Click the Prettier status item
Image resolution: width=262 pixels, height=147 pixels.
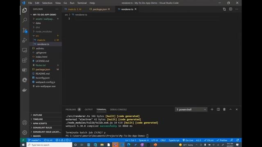pyautogui.click(x=222, y=140)
